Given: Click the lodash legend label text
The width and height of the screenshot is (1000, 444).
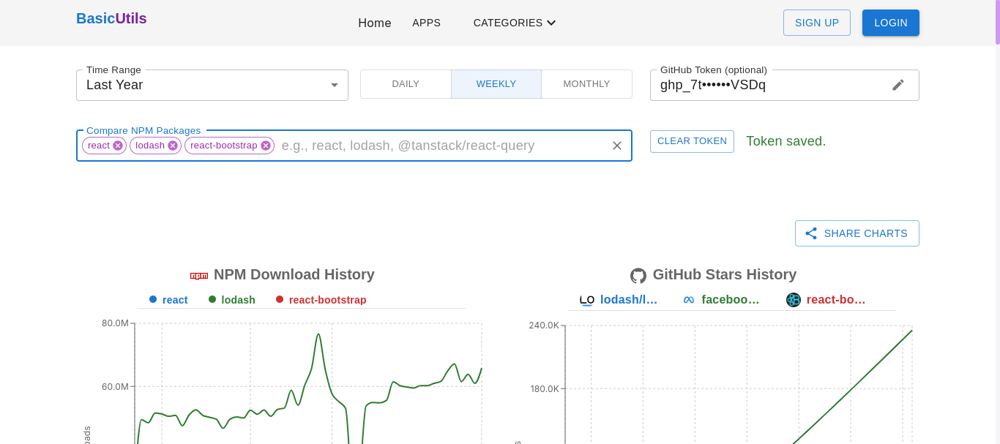Looking at the screenshot, I should pyautogui.click(x=239, y=300).
